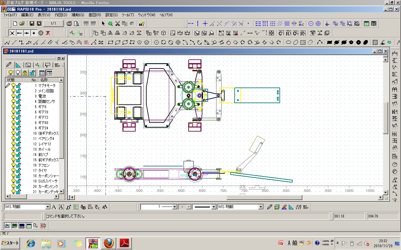Open the help question-mark tool
Image resolution: width=401 pixels, height=250 pixels.
coord(142,23)
